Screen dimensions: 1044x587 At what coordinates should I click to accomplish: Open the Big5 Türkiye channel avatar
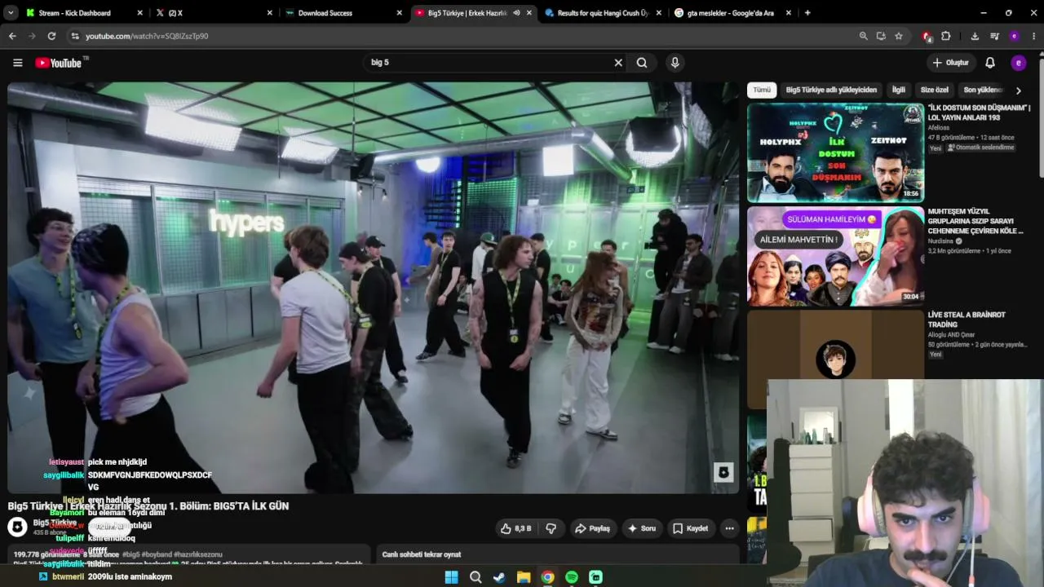pos(18,527)
